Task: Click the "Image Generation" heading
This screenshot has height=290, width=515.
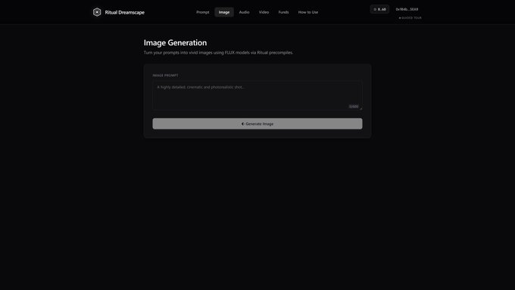Action: point(175,42)
